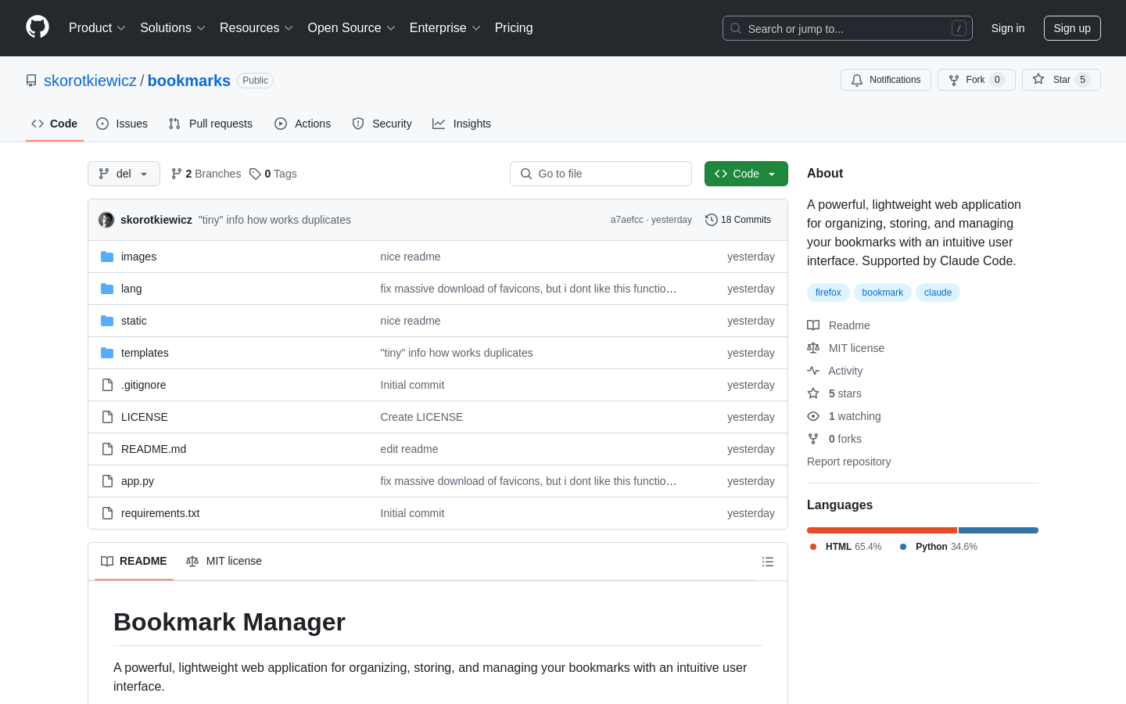The height and width of the screenshot is (704, 1126).
Task: Click the book icon beside Readme
Action: click(813, 325)
